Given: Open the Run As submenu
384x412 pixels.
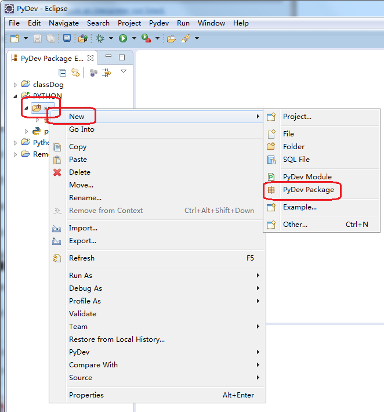Looking at the screenshot, I should tap(157, 276).
